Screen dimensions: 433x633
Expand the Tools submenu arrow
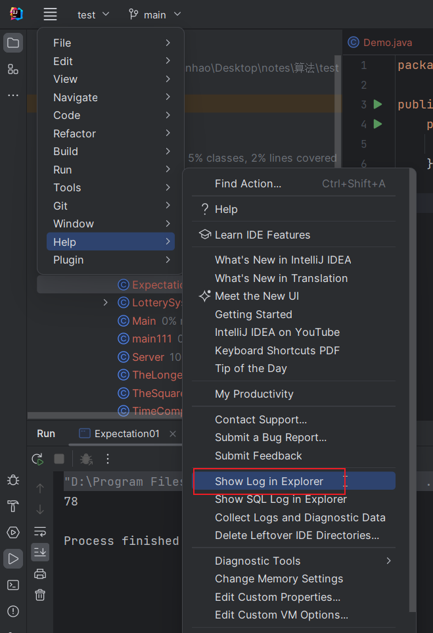click(x=168, y=187)
